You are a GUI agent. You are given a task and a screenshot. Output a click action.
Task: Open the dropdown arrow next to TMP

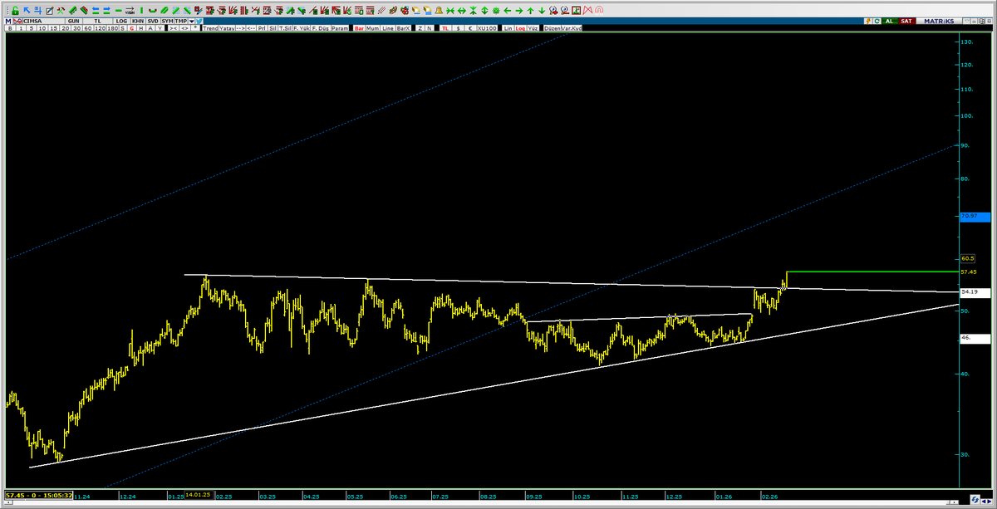(190, 20)
